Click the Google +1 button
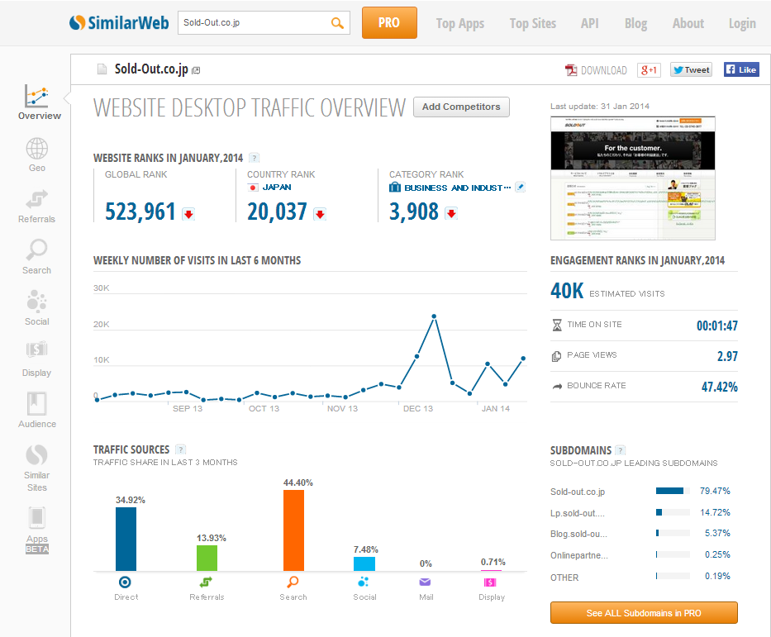 point(649,70)
